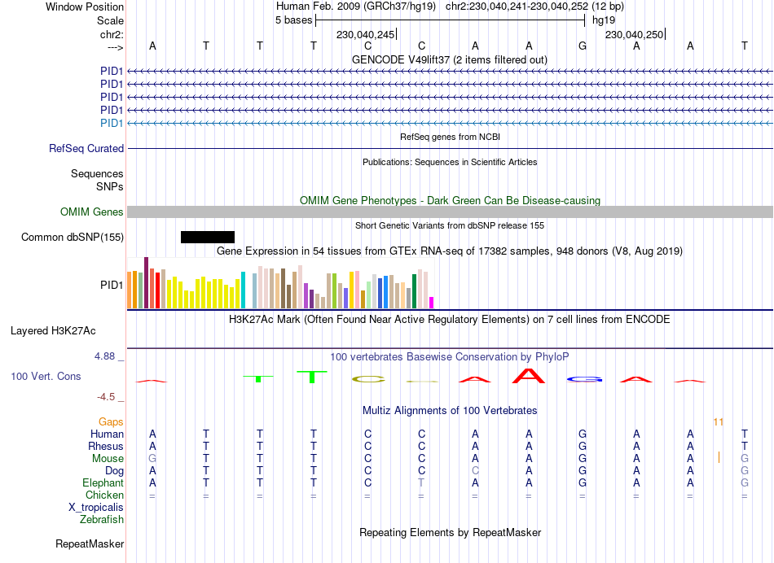Open 100 vertebrates Basewise Conservation by PhyloP title
Screen dimensions: 774x563
(x=450, y=356)
